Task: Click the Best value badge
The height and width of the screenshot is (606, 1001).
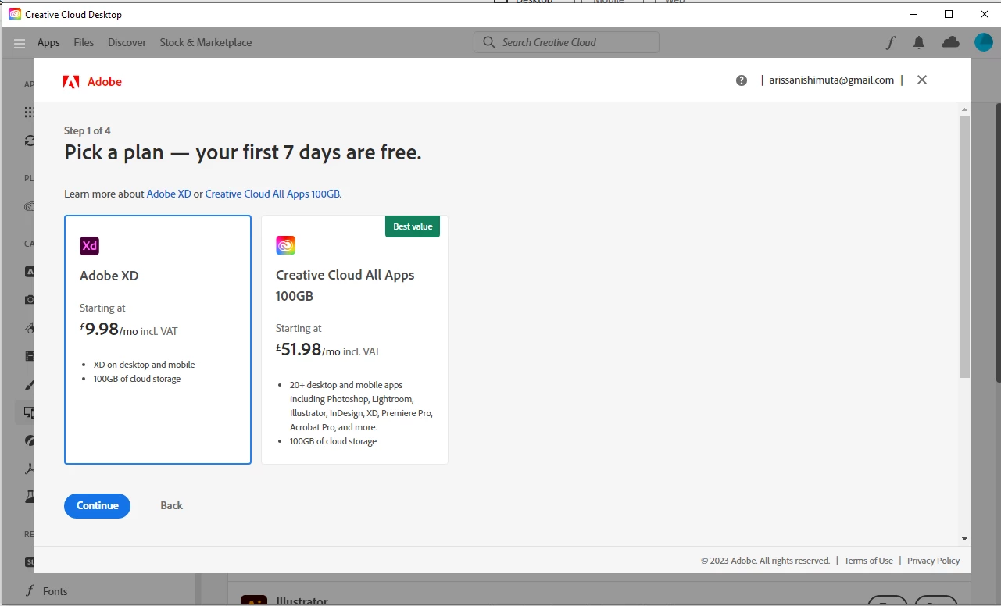Action: 413,226
